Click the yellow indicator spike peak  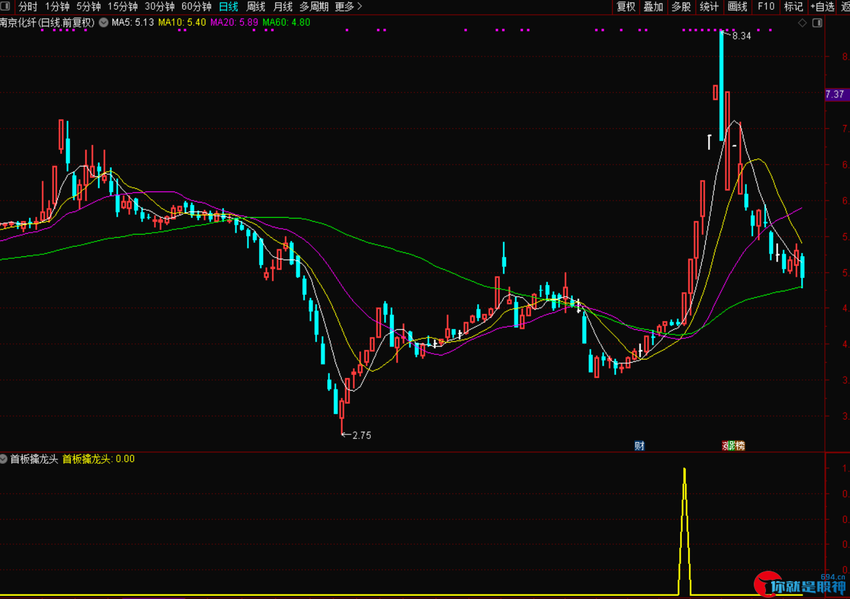[684, 470]
